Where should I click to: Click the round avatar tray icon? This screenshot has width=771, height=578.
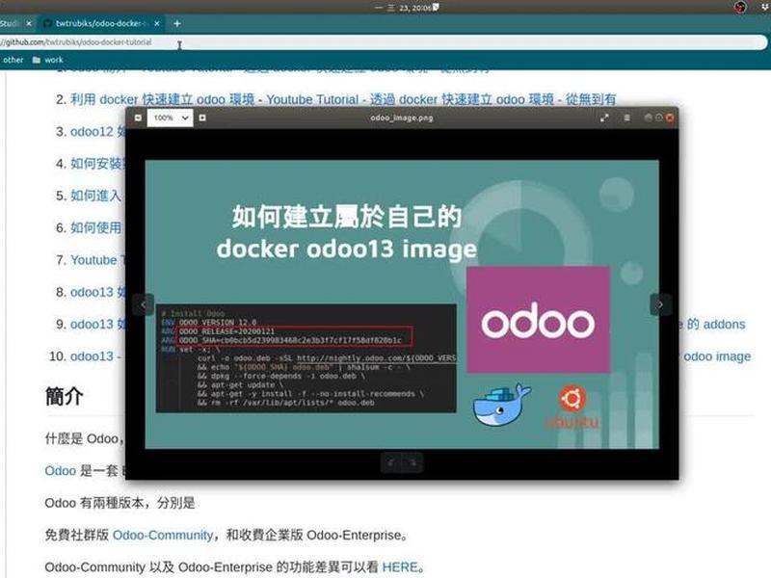740,7
